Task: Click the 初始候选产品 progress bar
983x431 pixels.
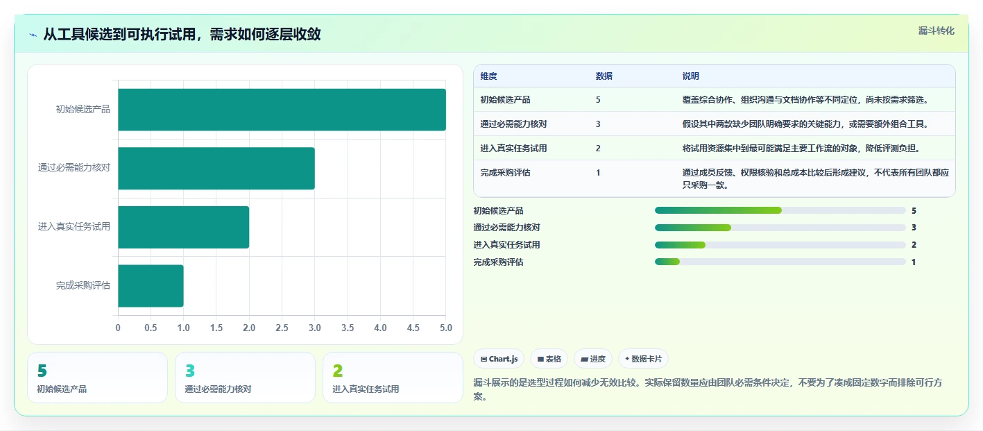Action: [x=780, y=210]
